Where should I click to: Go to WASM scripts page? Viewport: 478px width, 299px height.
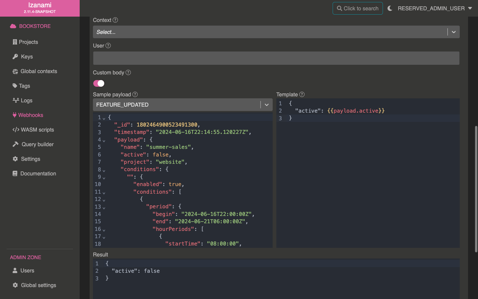point(37,130)
